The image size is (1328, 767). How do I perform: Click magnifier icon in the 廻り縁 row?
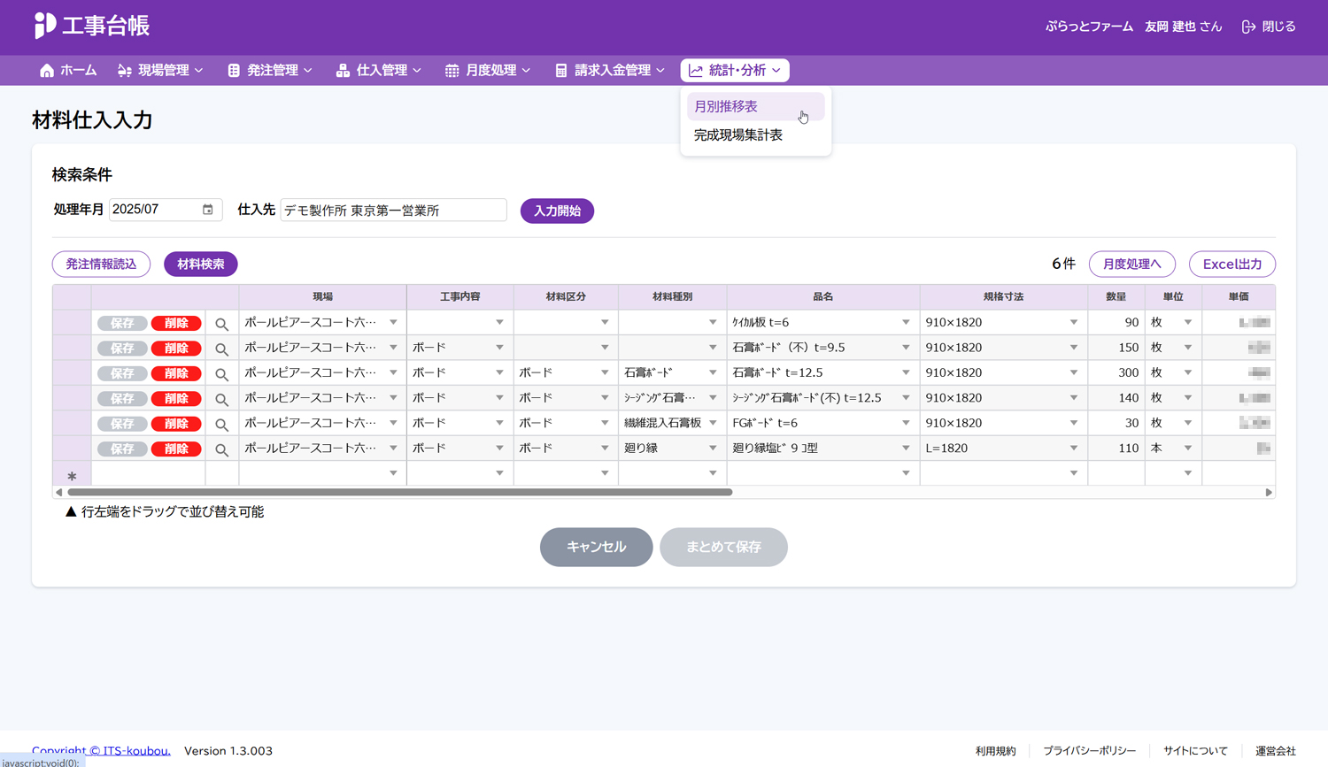tap(222, 449)
